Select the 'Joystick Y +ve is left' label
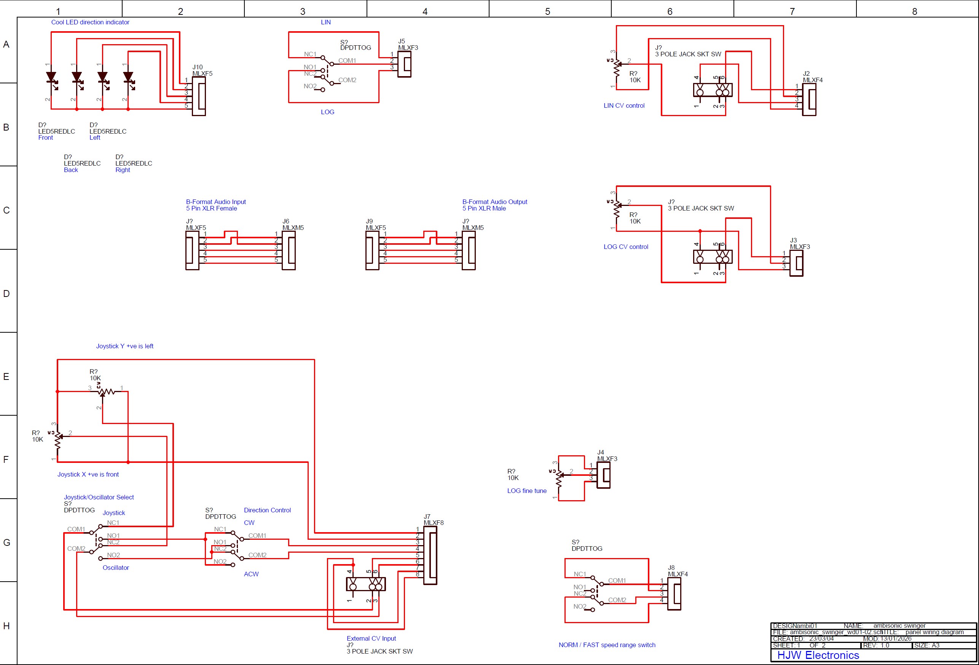This screenshot has height=665, width=979. point(125,346)
